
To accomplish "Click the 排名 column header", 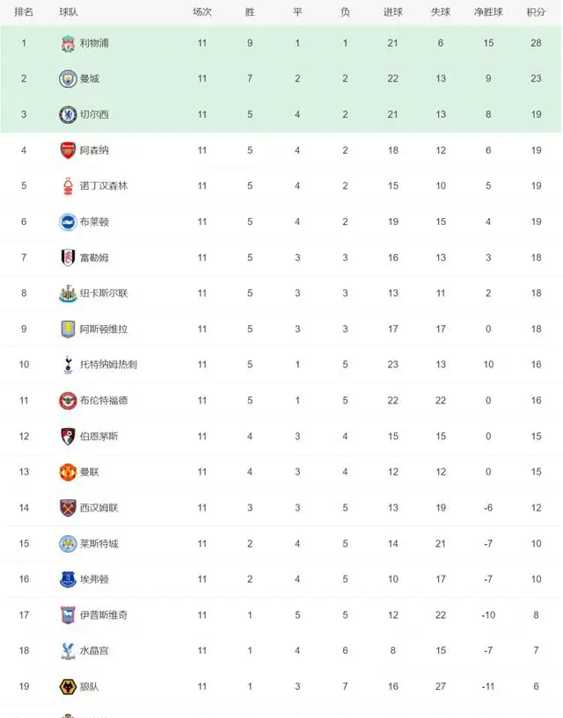I will 24,12.
